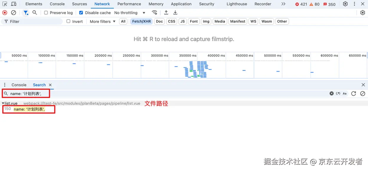Close the Search drawer tab
The height and width of the screenshot is (171, 368).
coord(50,85)
